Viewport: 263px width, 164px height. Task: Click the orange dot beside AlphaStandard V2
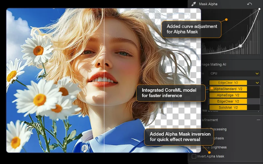212,89
